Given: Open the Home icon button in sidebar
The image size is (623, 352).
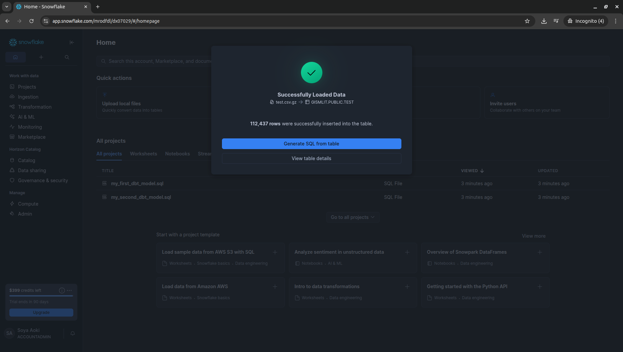Looking at the screenshot, I should coord(15,57).
